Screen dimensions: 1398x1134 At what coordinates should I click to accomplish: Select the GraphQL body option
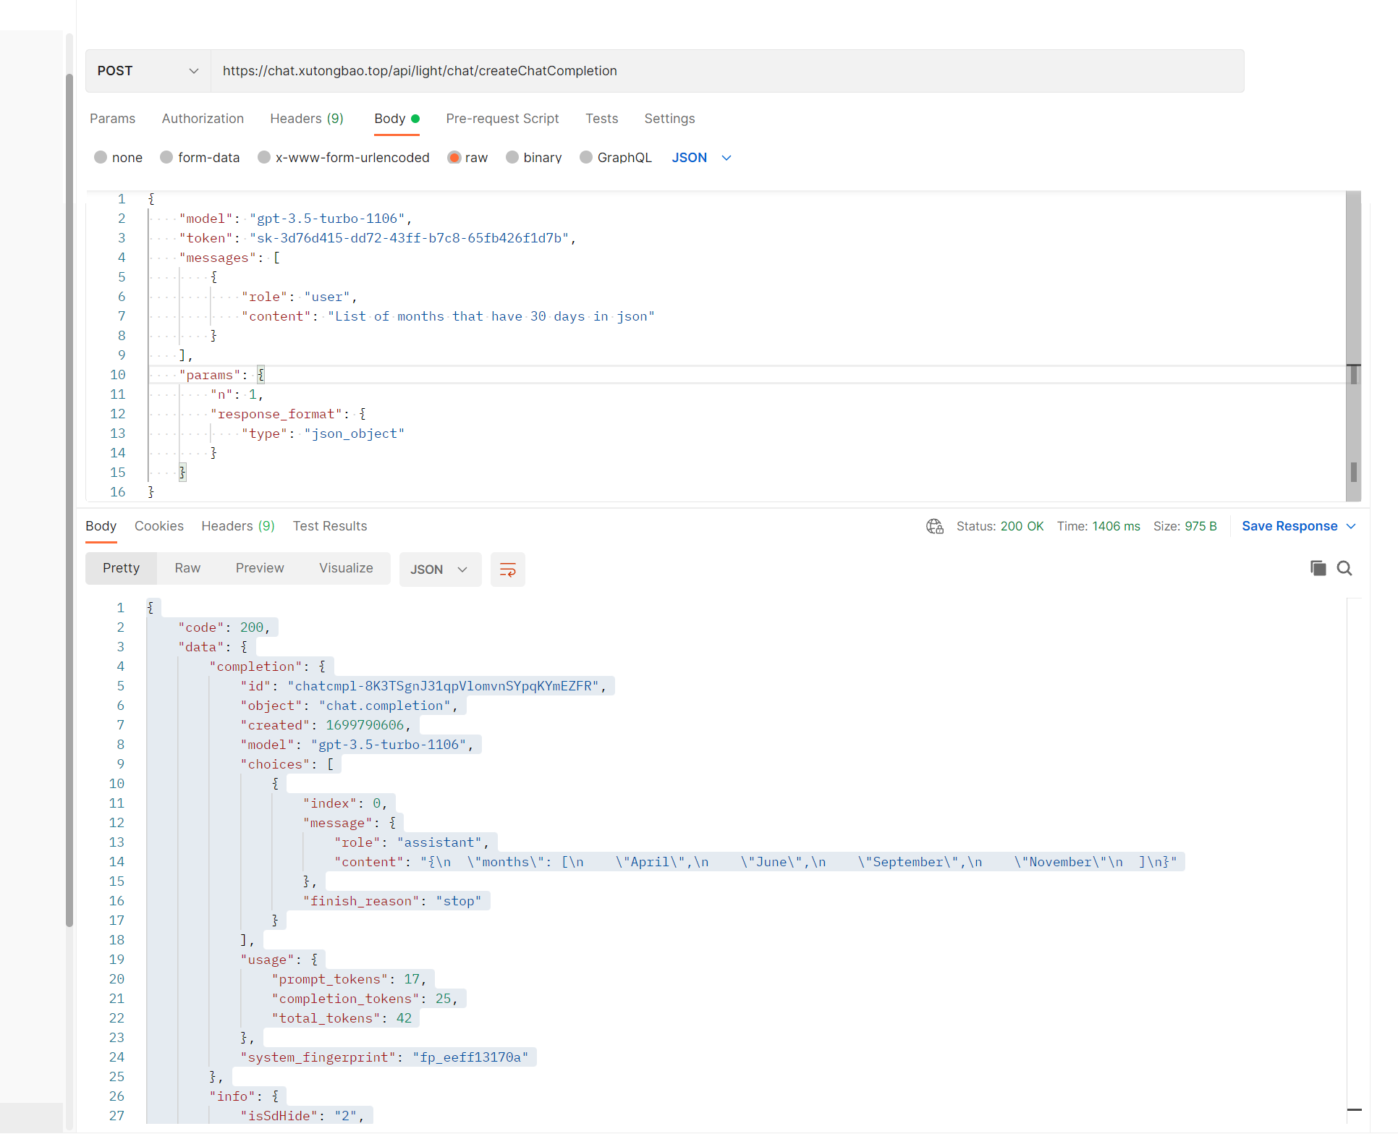[x=586, y=158]
